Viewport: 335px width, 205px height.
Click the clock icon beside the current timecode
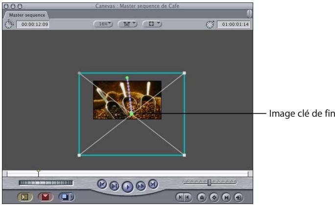pyautogui.click(x=210, y=24)
